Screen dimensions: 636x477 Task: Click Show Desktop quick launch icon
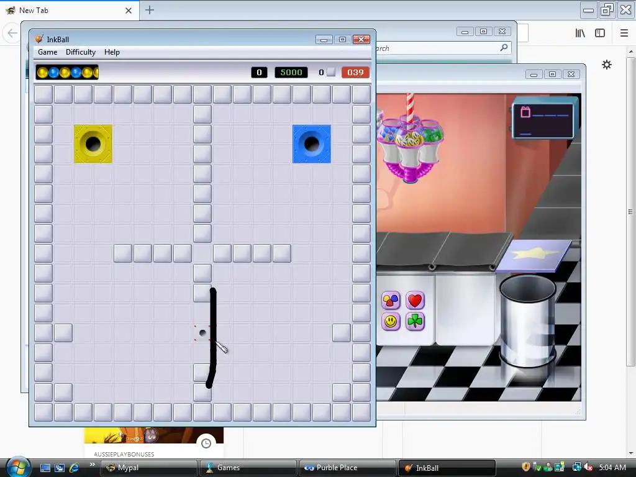click(x=45, y=468)
